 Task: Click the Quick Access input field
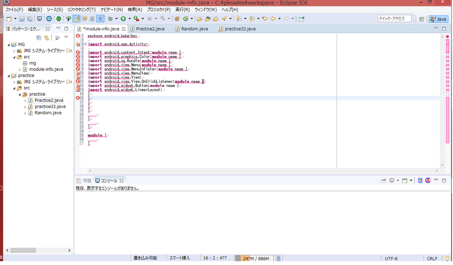[394, 18]
